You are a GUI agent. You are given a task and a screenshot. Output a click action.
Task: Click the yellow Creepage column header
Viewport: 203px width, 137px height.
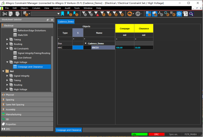125,29
